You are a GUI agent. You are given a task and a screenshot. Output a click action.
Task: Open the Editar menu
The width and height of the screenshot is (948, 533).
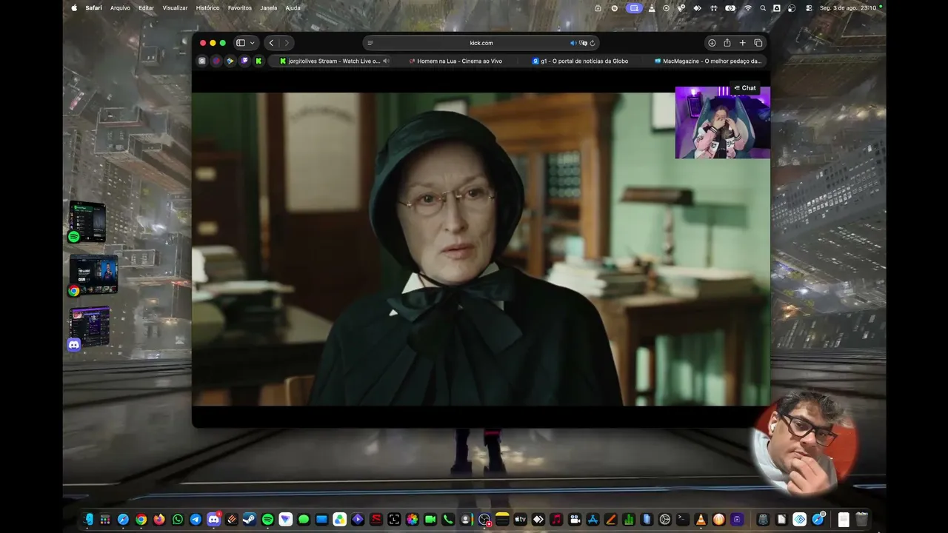pyautogui.click(x=147, y=8)
